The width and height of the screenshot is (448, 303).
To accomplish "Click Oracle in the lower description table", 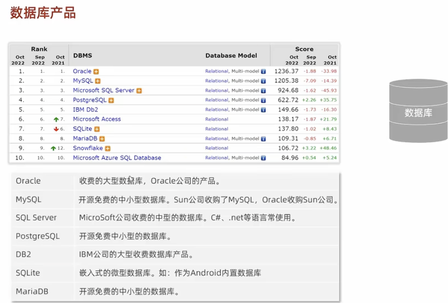I will 28,181.
